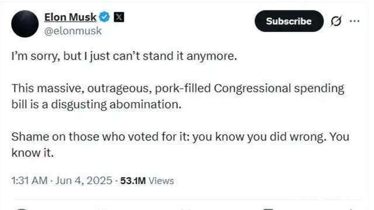Click the blue verified checkmark badge

pyautogui.click(x=104, y=17)
